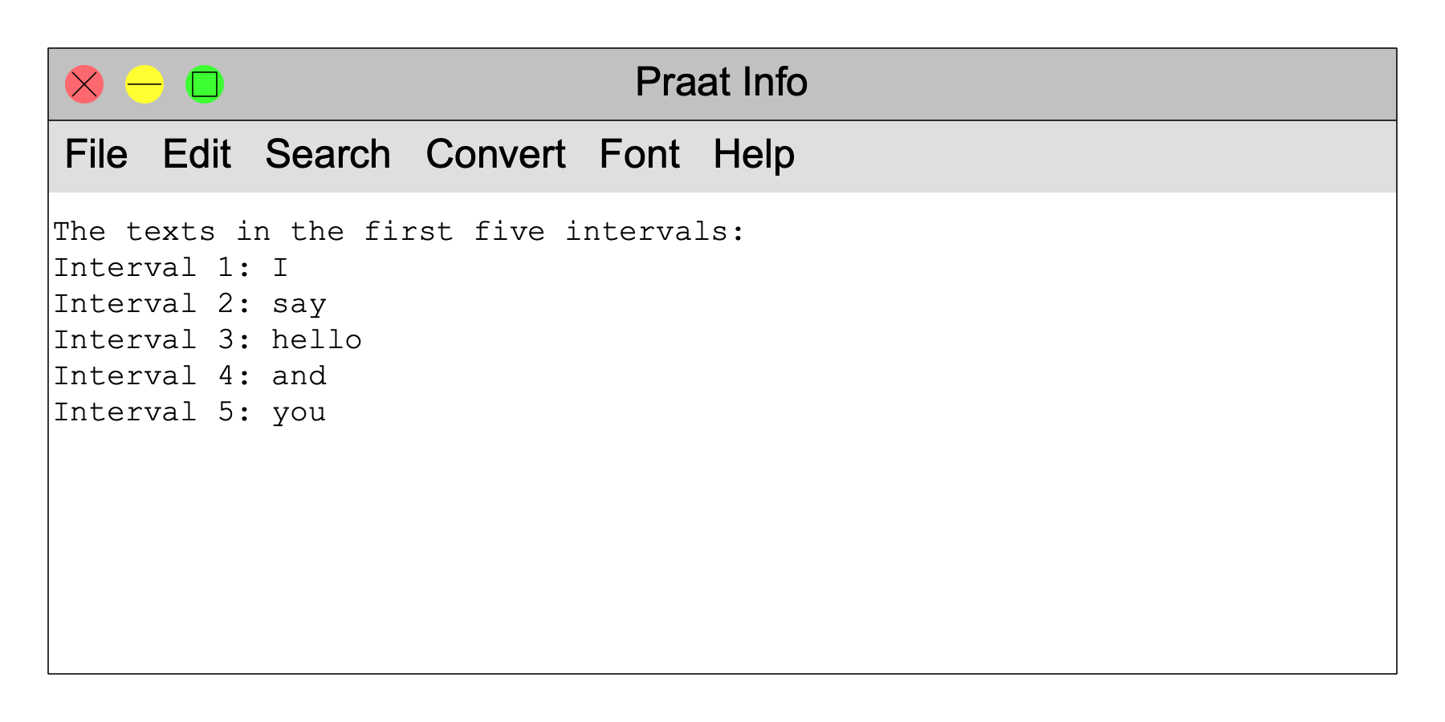Open the Edit menu
1445x722 pixels.
click(x=197, y=154)
